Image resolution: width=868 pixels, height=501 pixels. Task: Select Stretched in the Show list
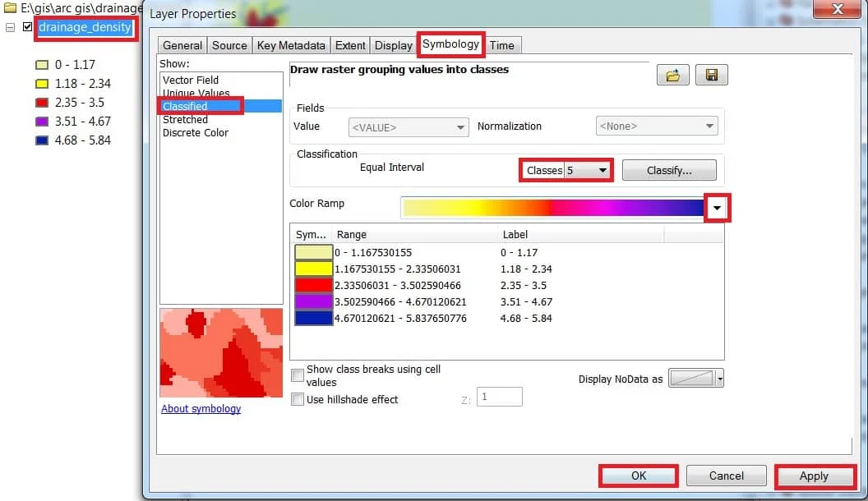(185, 119)
